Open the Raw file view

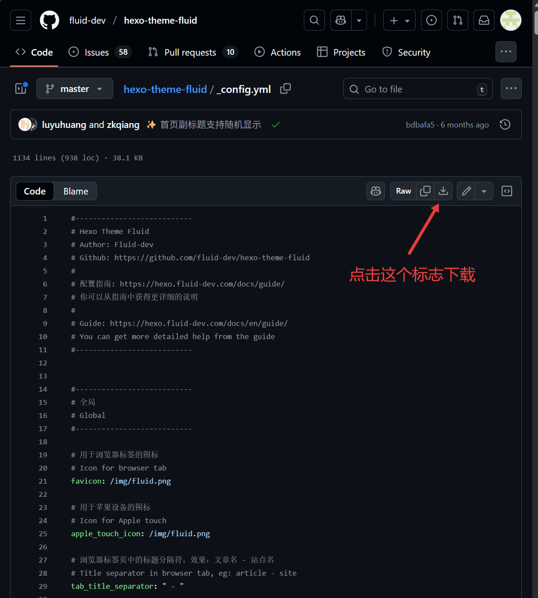point(403,191)
